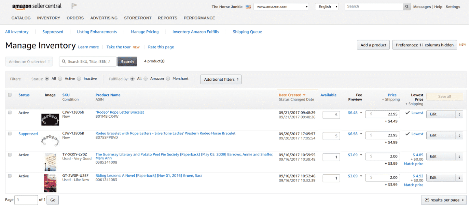This screenshot has height=209, width=469.
Task: Click the Search button for SKU search
Action: point(127,62)
